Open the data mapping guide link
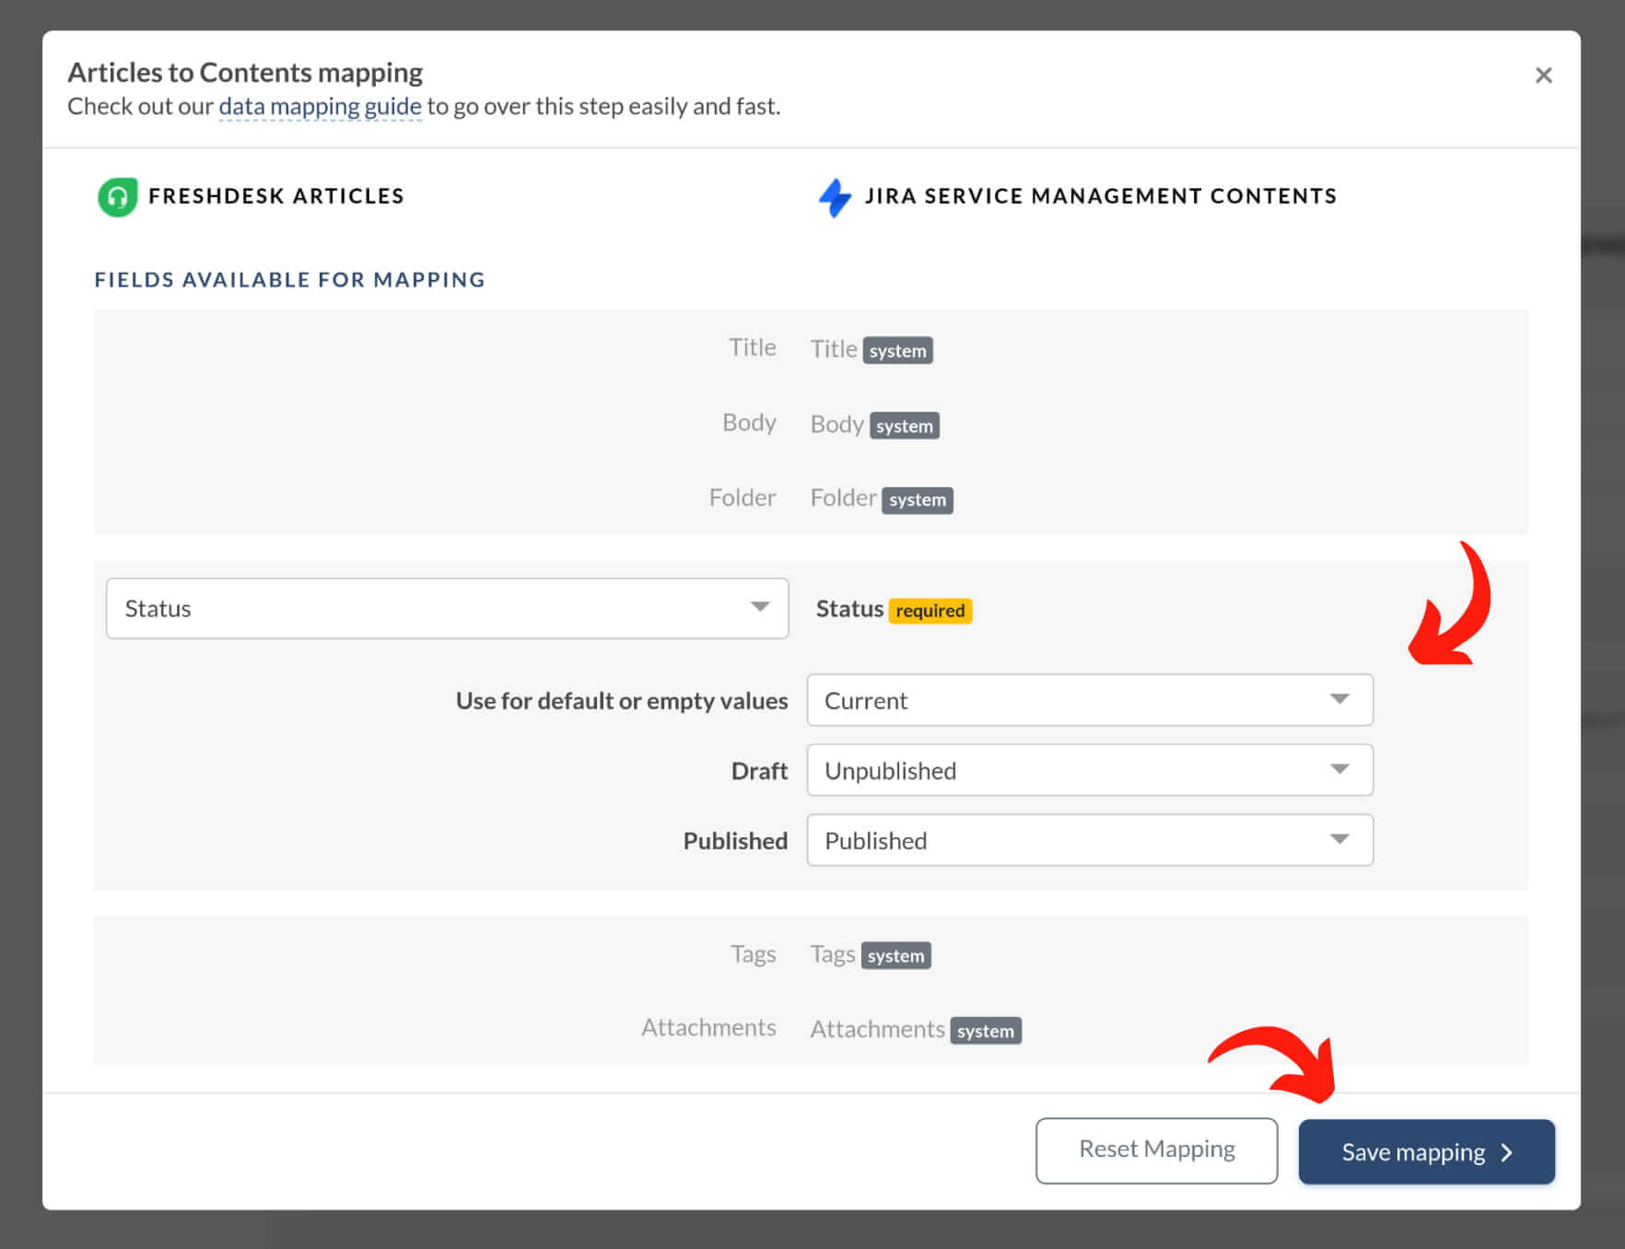 (x=320, y=107)
